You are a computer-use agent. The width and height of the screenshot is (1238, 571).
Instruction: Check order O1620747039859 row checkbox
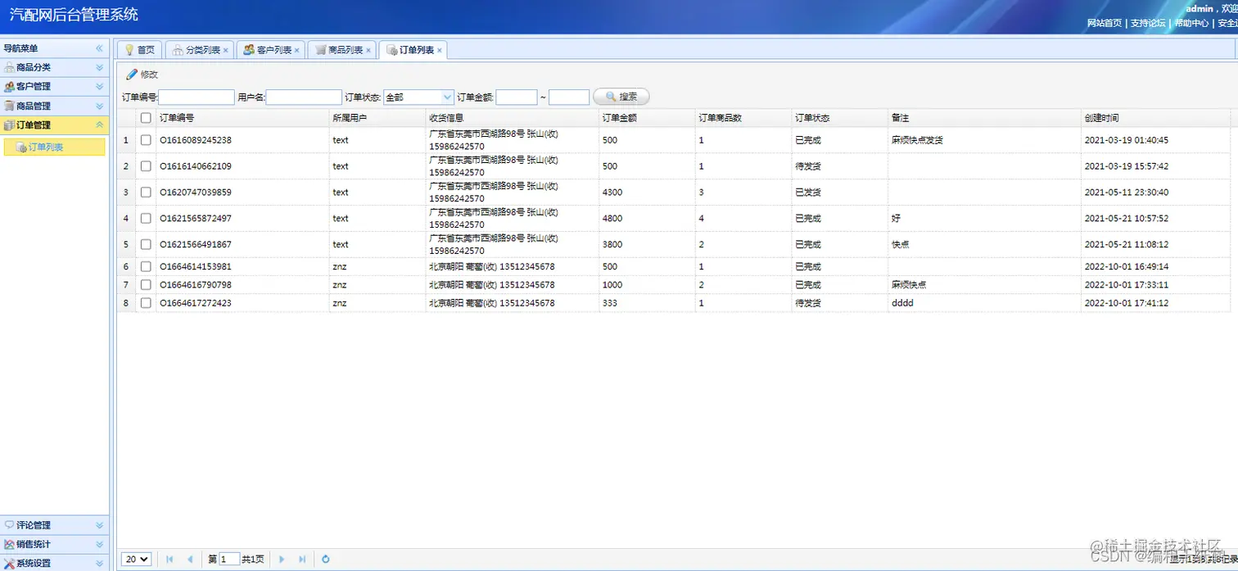[x=146, y=193]
